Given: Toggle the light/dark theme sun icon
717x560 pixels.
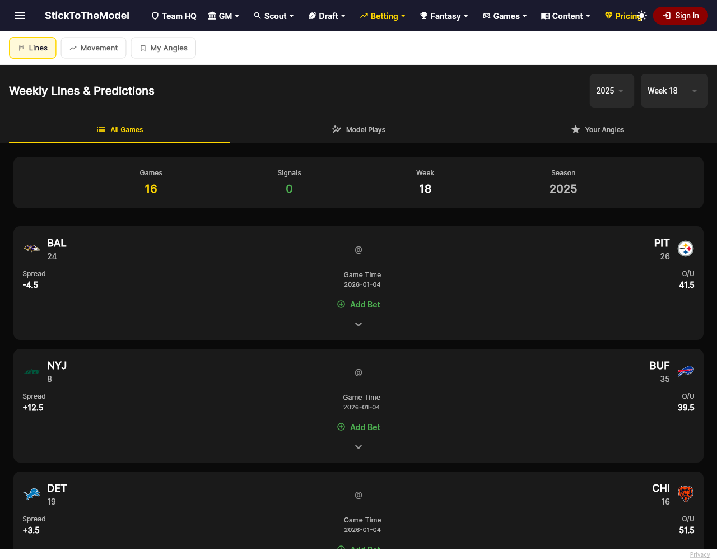Looking at the screenshot, I should 642,16.
